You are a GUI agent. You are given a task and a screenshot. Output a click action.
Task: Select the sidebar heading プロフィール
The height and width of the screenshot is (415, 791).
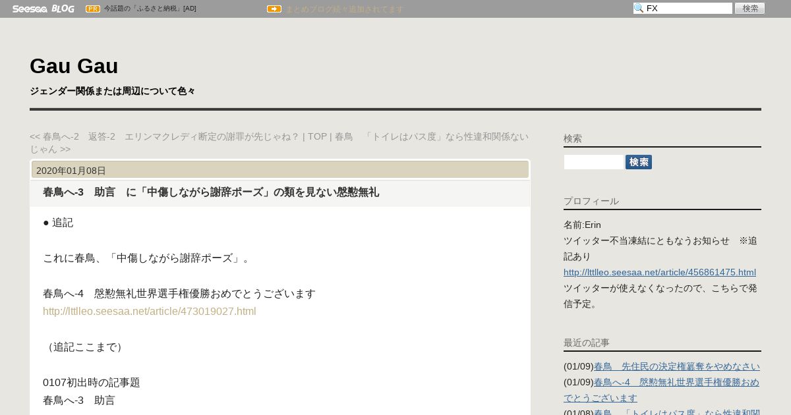591,201
